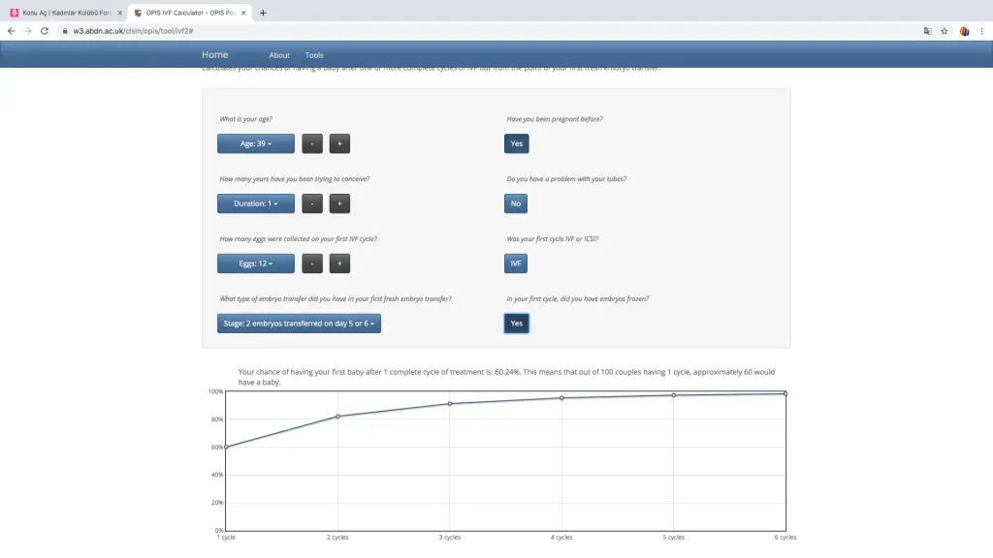
Task: Toggle the embryos frozen Yes button
Action: tap(516, 324)
